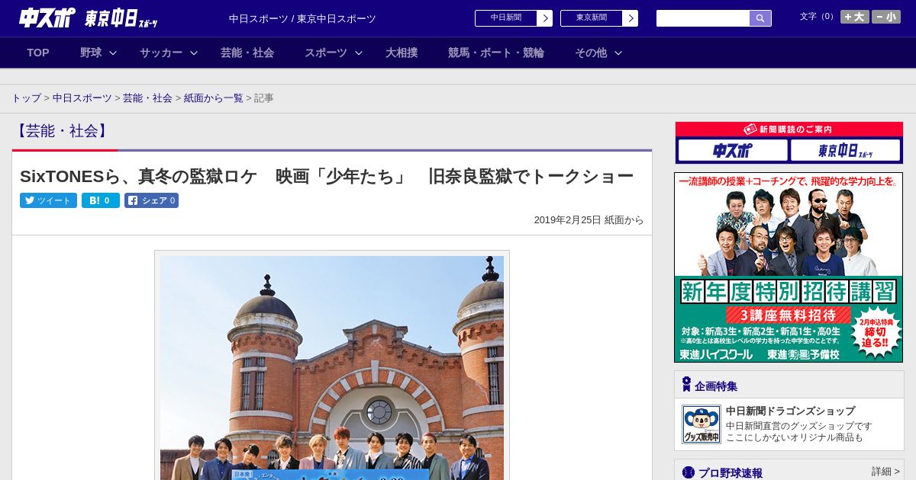Image resolution: width=916 pixels, height=480 pixels.
Task: Expand the サッカー navigation dropdown
Action: 168,53
